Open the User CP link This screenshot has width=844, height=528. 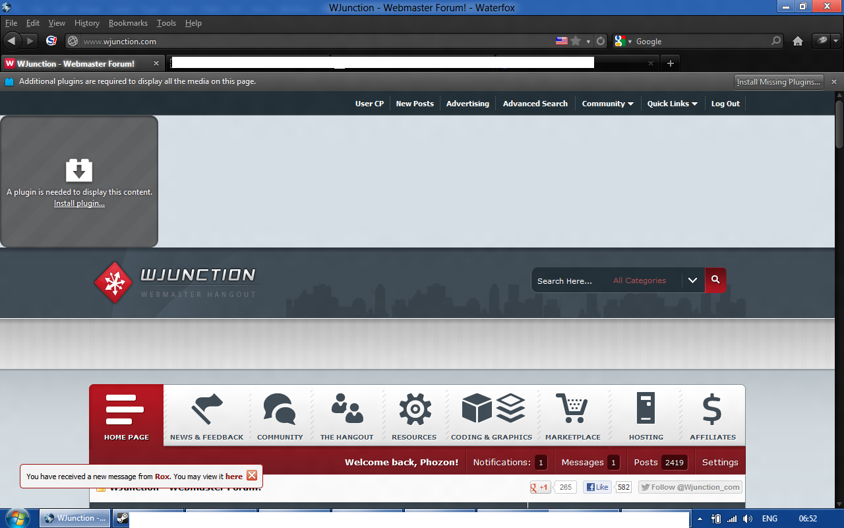(x=369, y=104)
